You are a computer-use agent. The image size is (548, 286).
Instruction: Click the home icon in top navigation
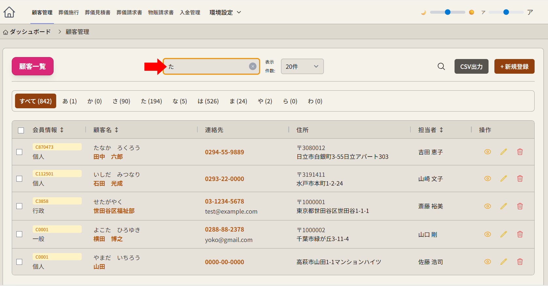click(x=9, y=12)
